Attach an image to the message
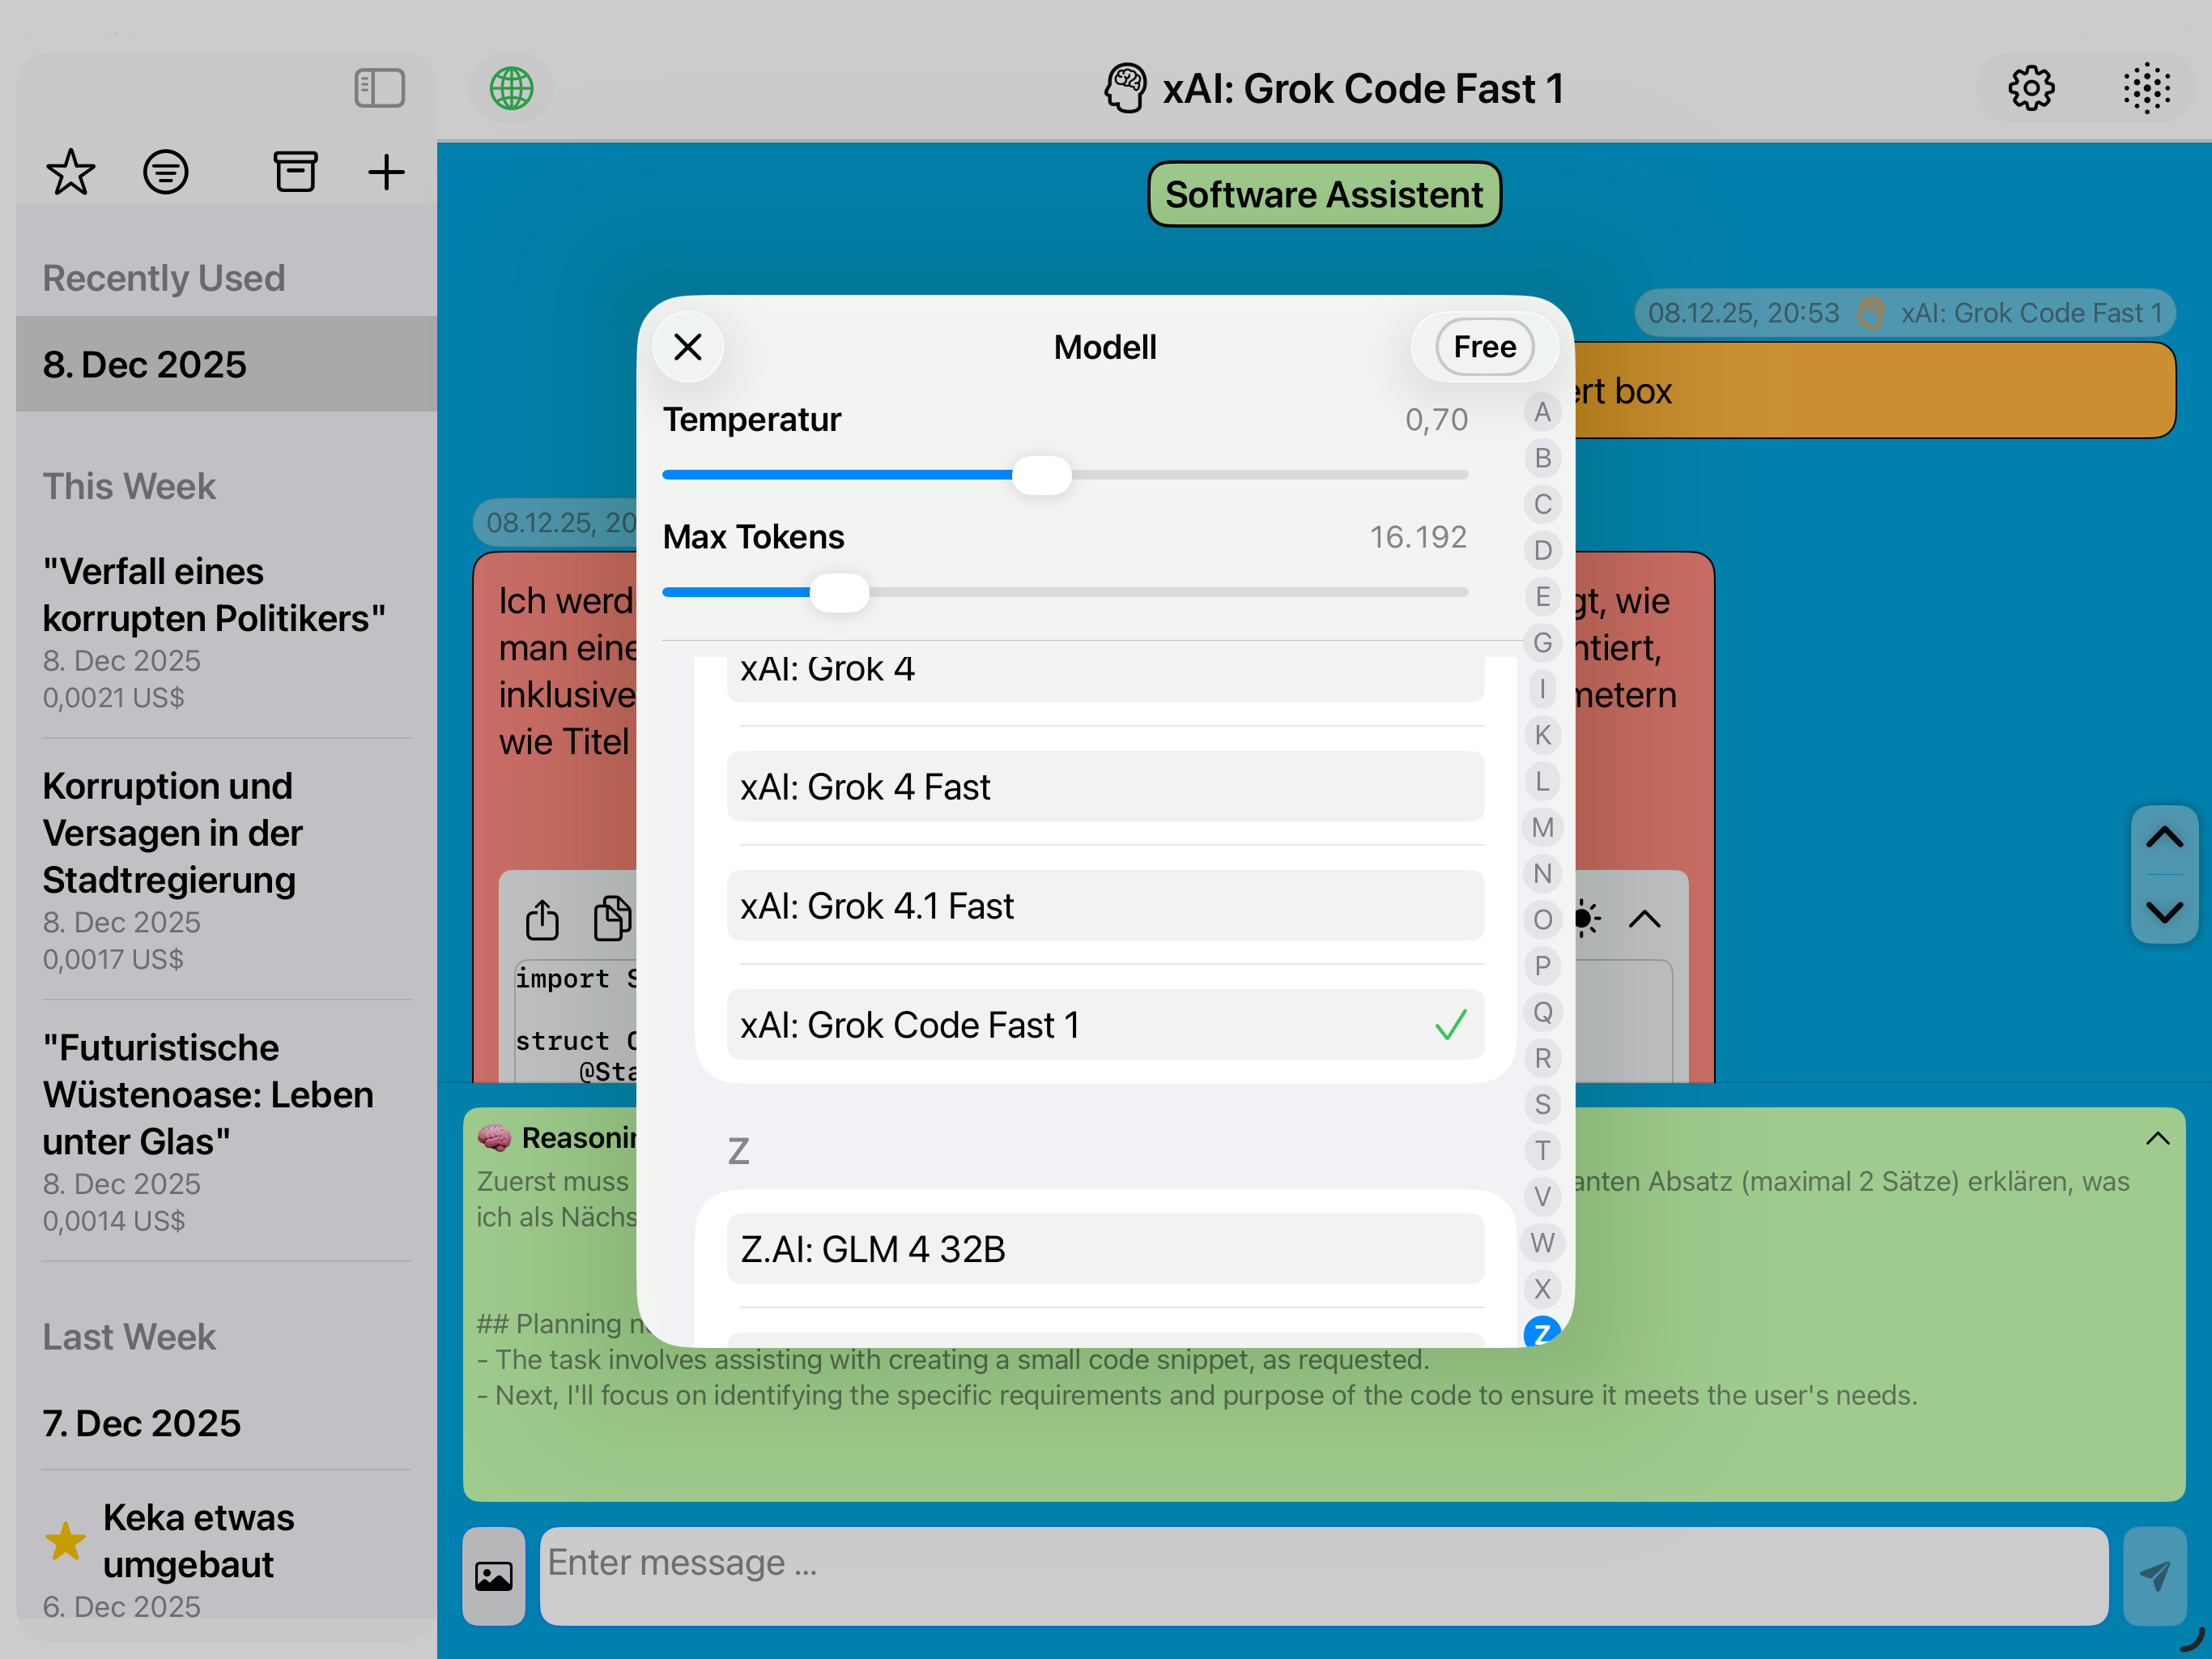 [494, 1576]
